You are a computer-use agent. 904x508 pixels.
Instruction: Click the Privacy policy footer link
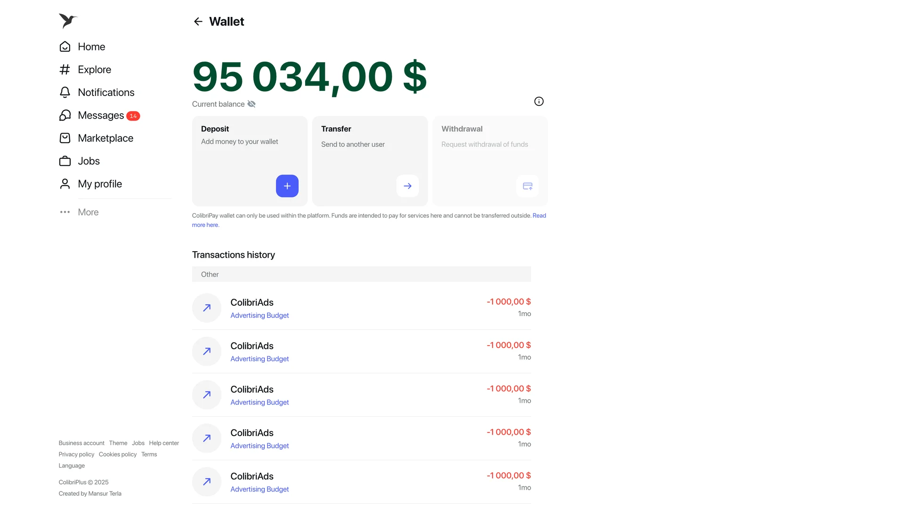[x=76, y=454]
